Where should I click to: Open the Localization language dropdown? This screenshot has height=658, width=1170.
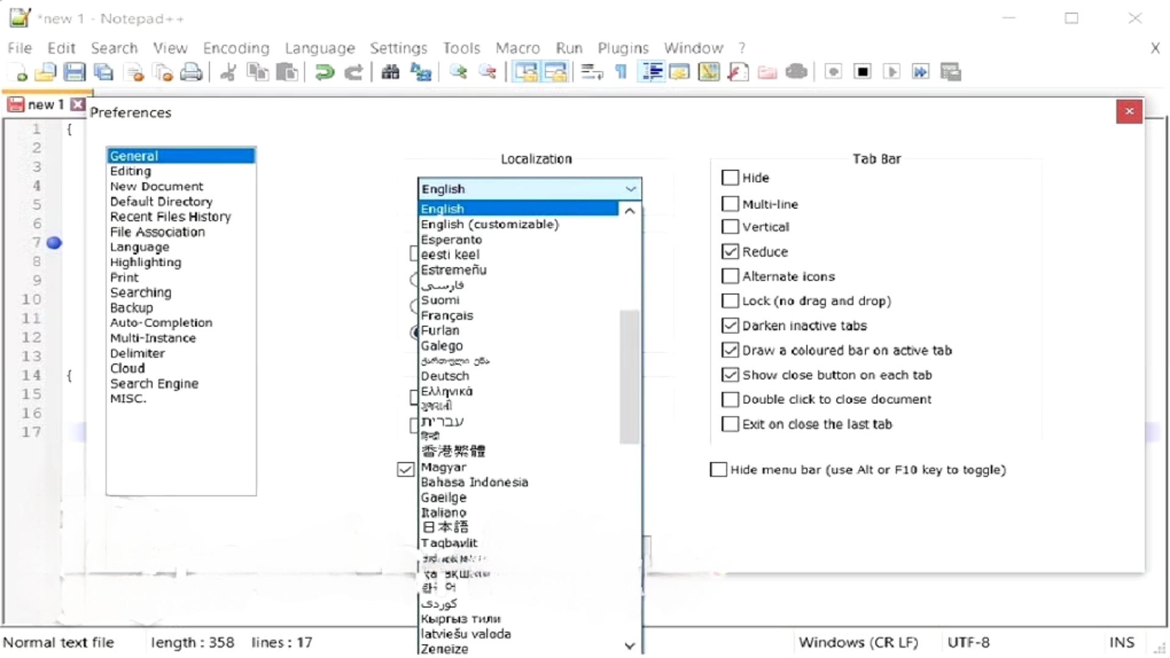630,189
